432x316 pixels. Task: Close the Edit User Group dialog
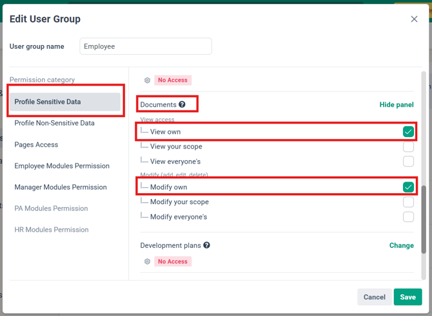click(x=414, y=19)
